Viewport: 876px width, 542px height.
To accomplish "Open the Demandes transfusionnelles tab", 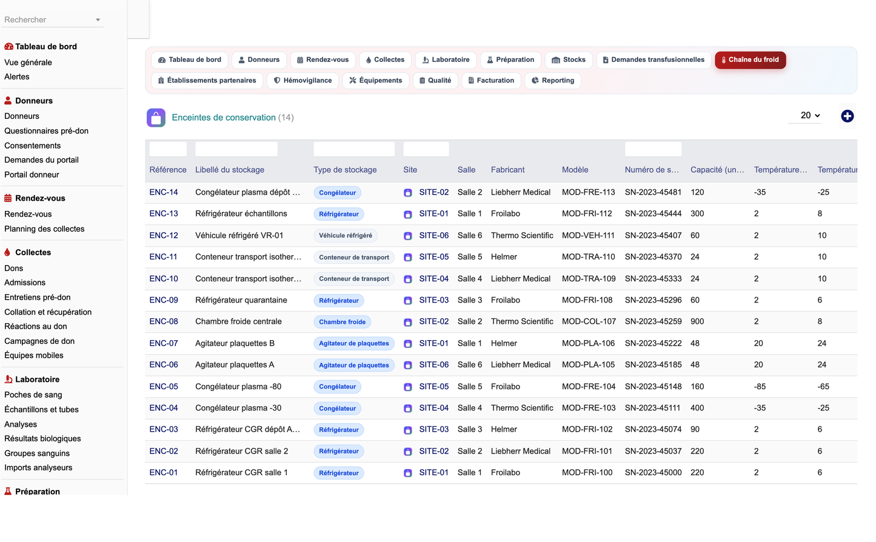I will [x=654, y=60].
